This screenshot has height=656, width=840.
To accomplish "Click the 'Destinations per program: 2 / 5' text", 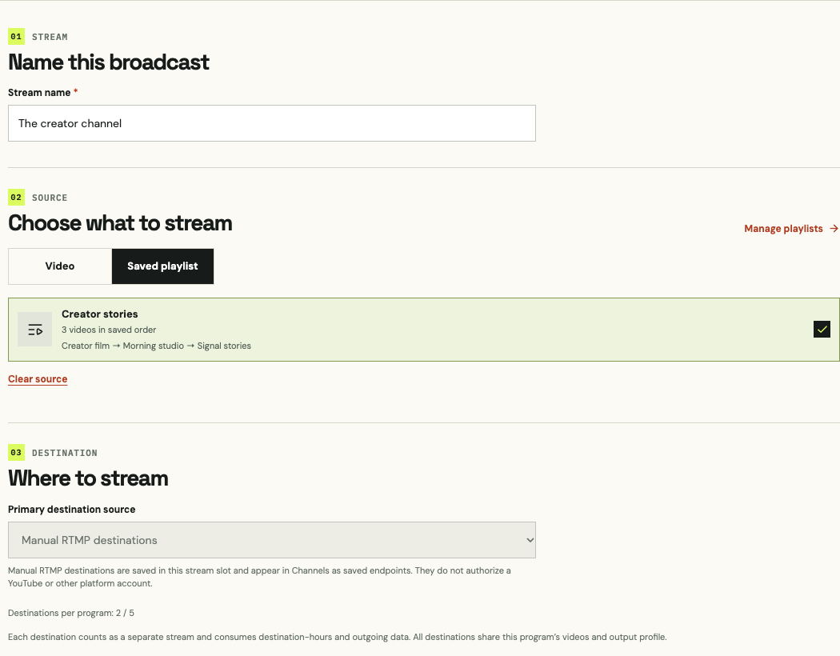I will (x=71, y=613).
